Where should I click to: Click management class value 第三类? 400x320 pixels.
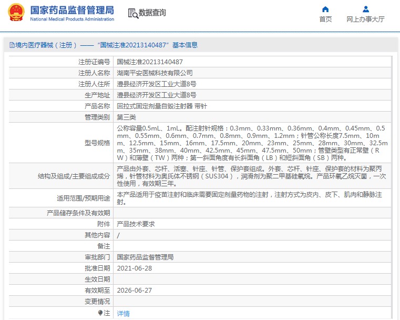tap(126, 117)
